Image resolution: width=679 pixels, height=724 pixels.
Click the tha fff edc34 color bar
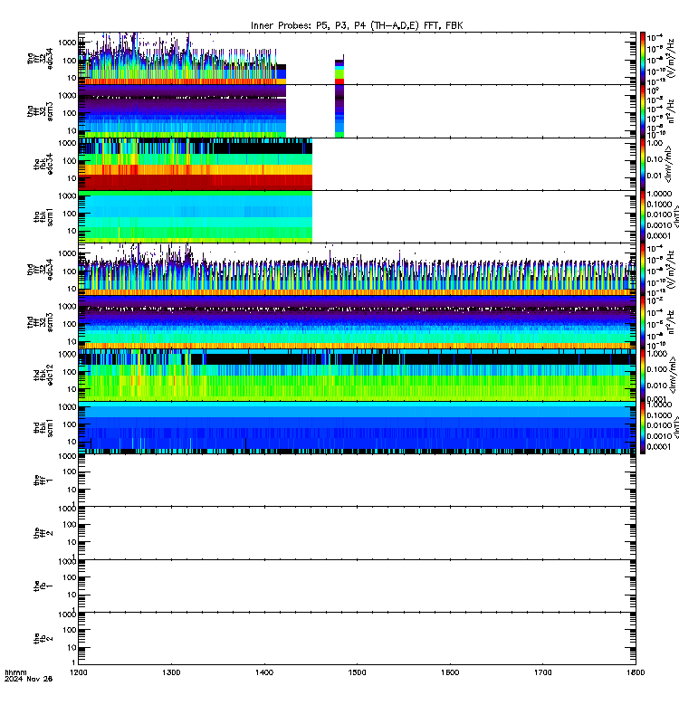point(643,58)
